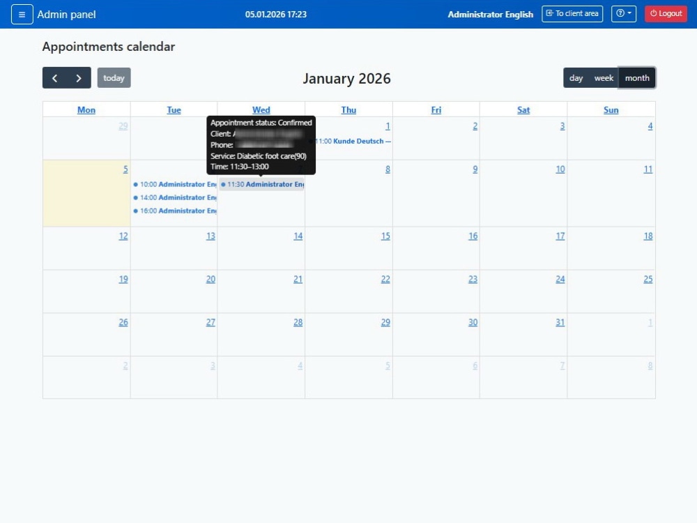Go to previous month arrow
The image size is (697, 523).
54,78
